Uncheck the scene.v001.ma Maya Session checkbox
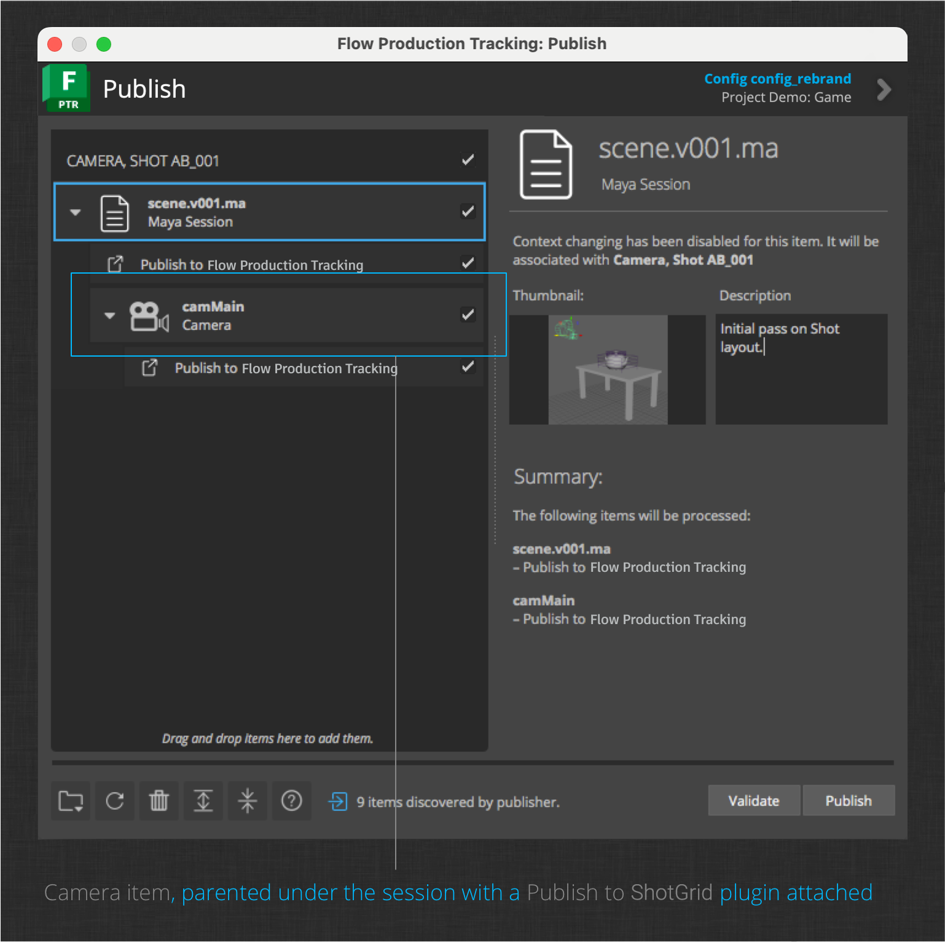Image resolution: width=945 pixels, height=942 pixels. click(468, 212)
